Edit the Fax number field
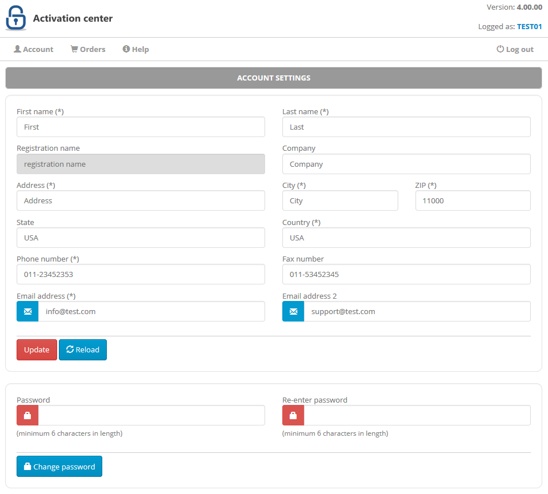548x494 pixels. pyautogui.click(x=406, y=274)
